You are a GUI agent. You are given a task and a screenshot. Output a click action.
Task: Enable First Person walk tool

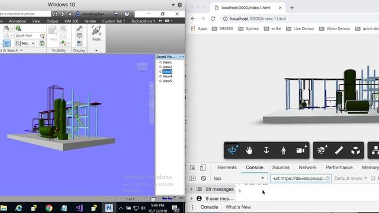click(x=284, y=150)
